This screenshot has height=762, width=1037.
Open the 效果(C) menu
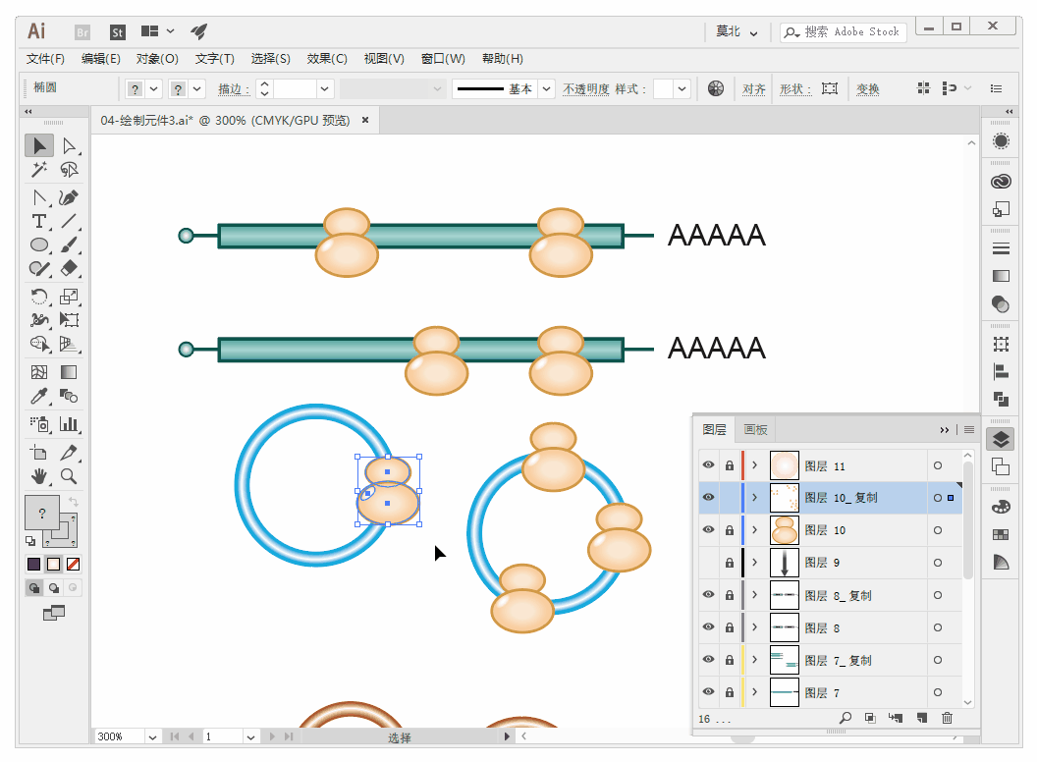(x=327, y=59)
